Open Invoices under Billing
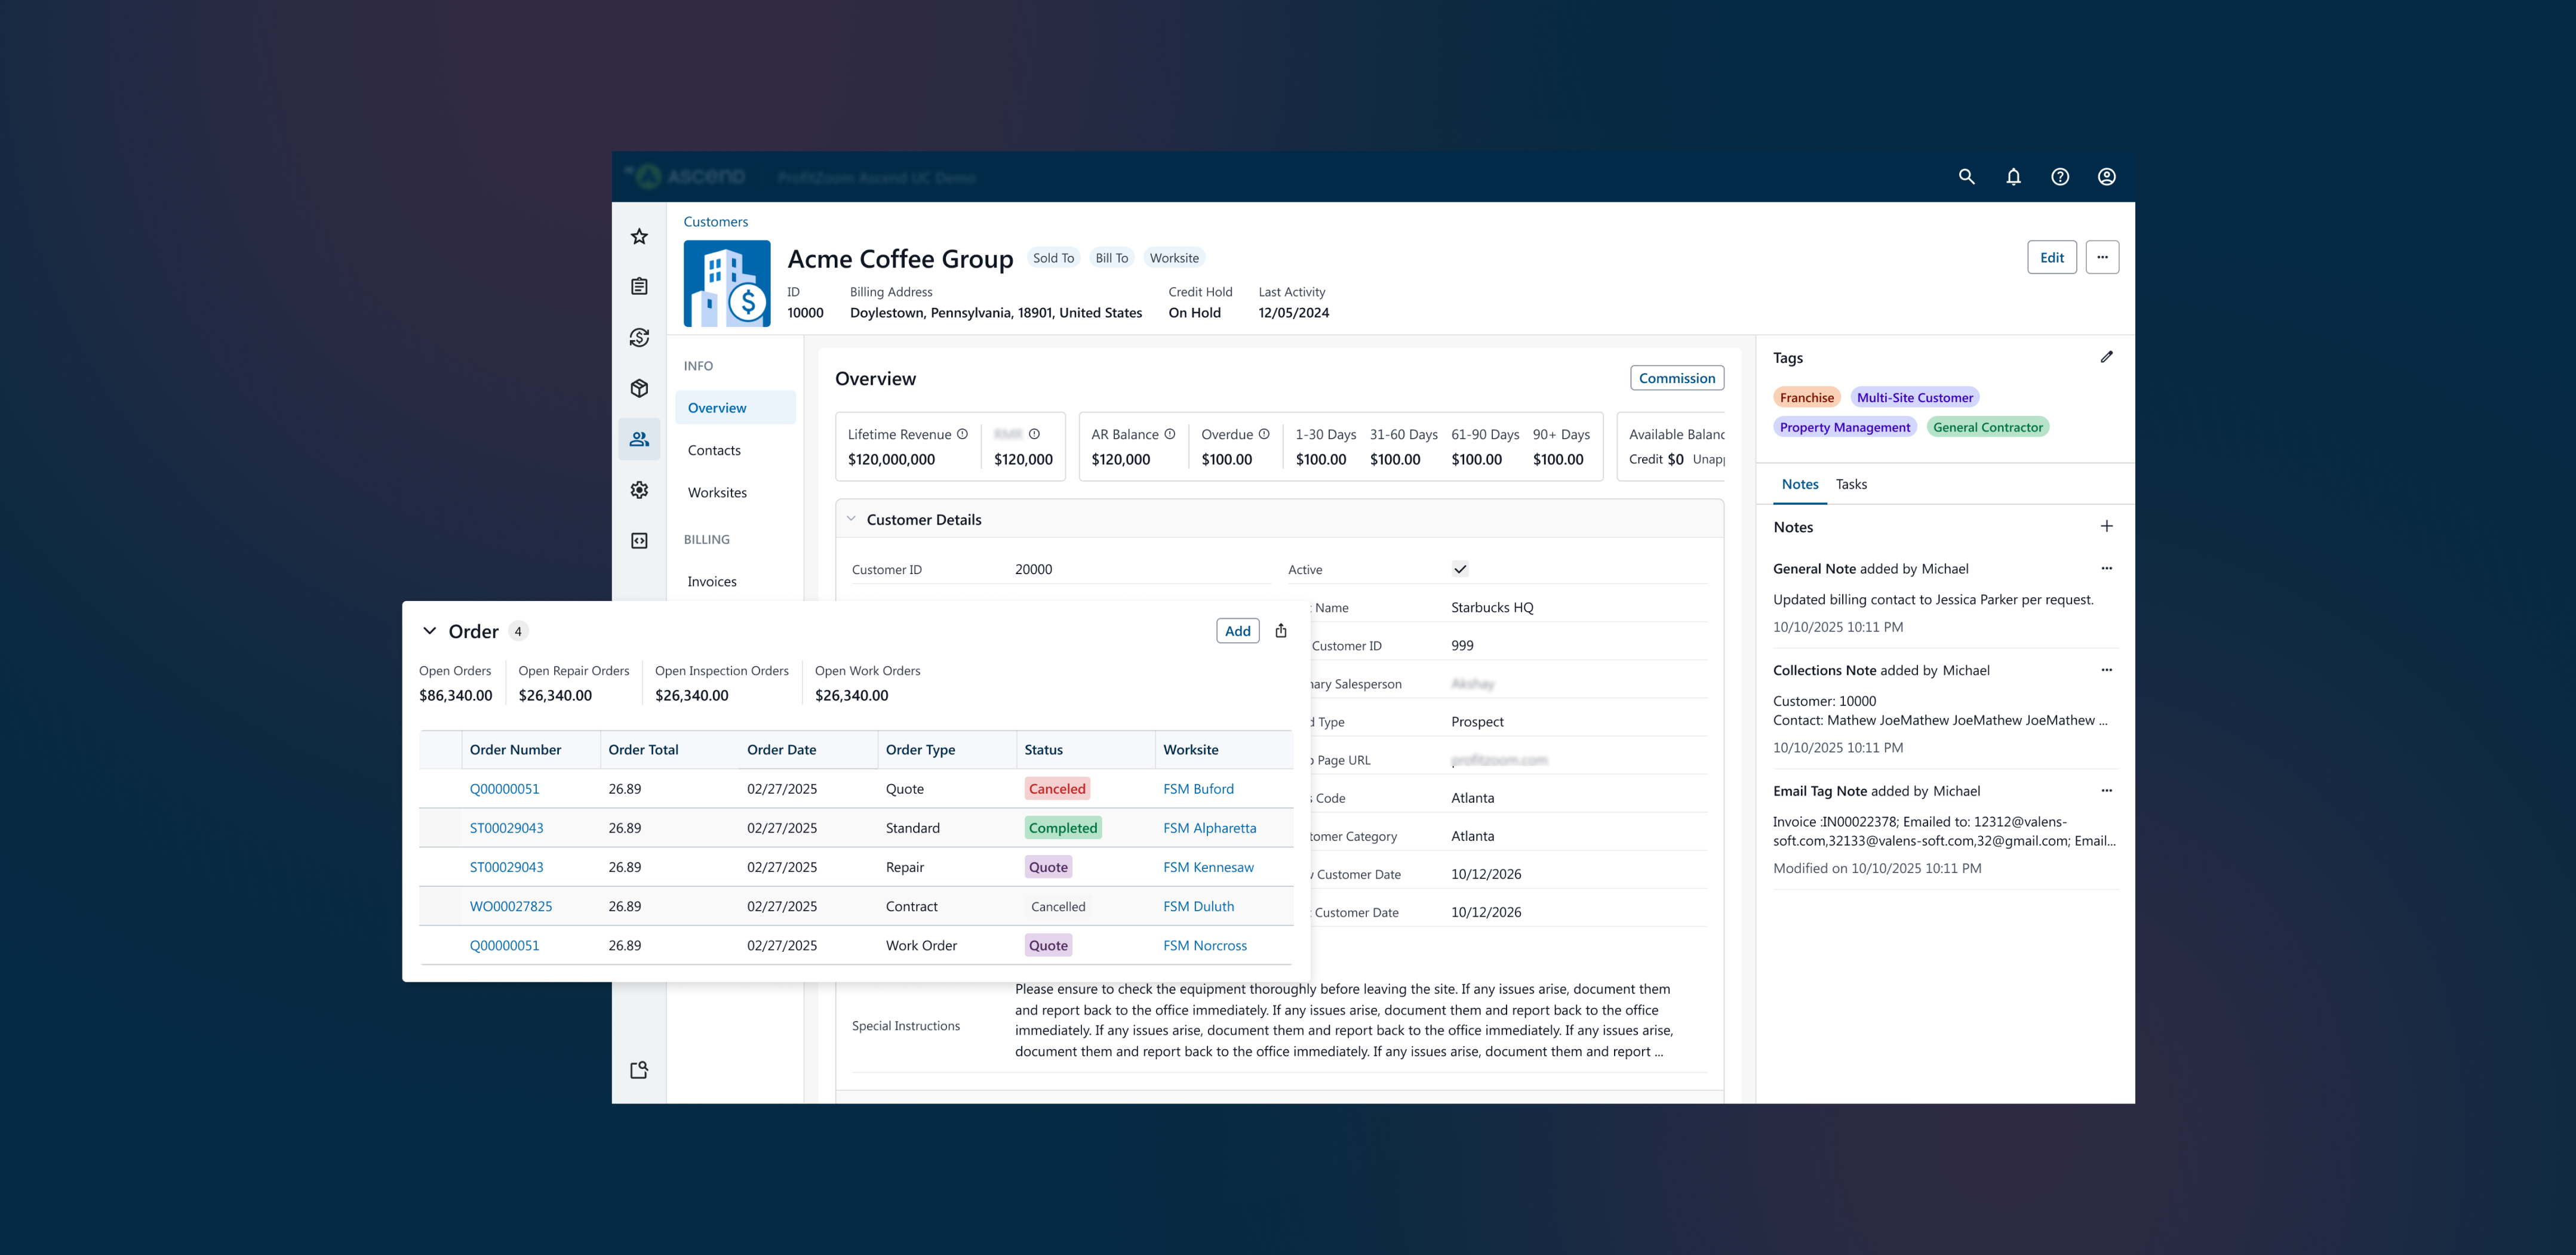The height and width of the screenshot is (1255, 2576). point(712,581)
